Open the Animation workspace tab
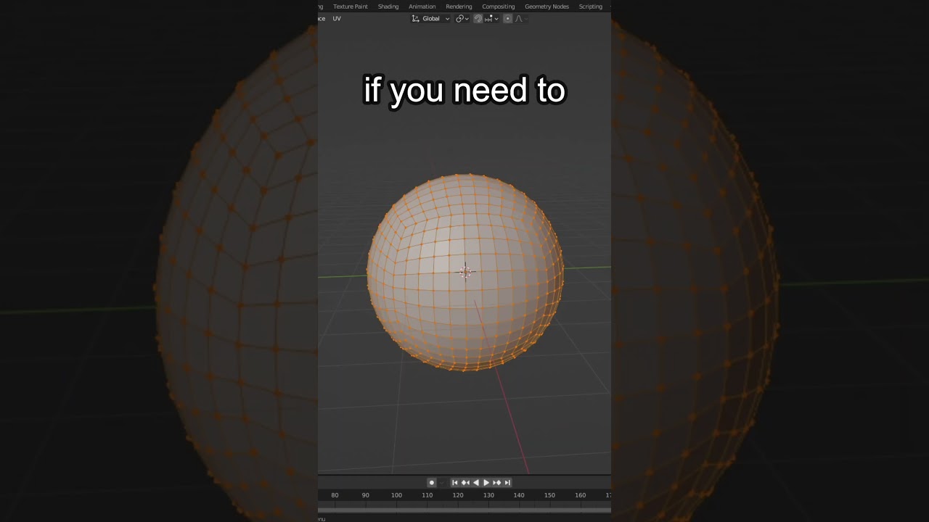Viewport: 929px width, 522px height. click(x=422, y=7)
